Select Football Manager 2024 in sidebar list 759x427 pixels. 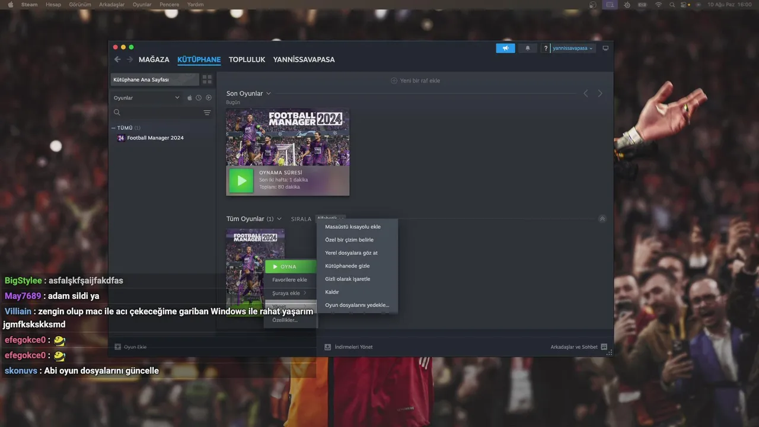pos(155,138)
